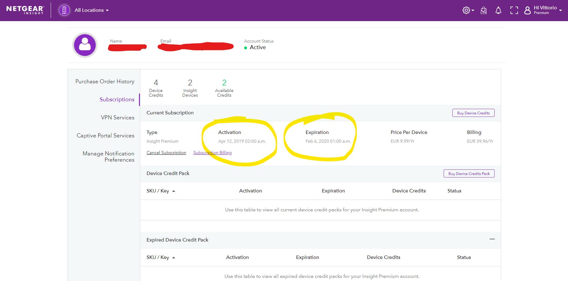Click the Active account status text
The height and width of the screenshot is (281, 568).
tap(258, 47)
